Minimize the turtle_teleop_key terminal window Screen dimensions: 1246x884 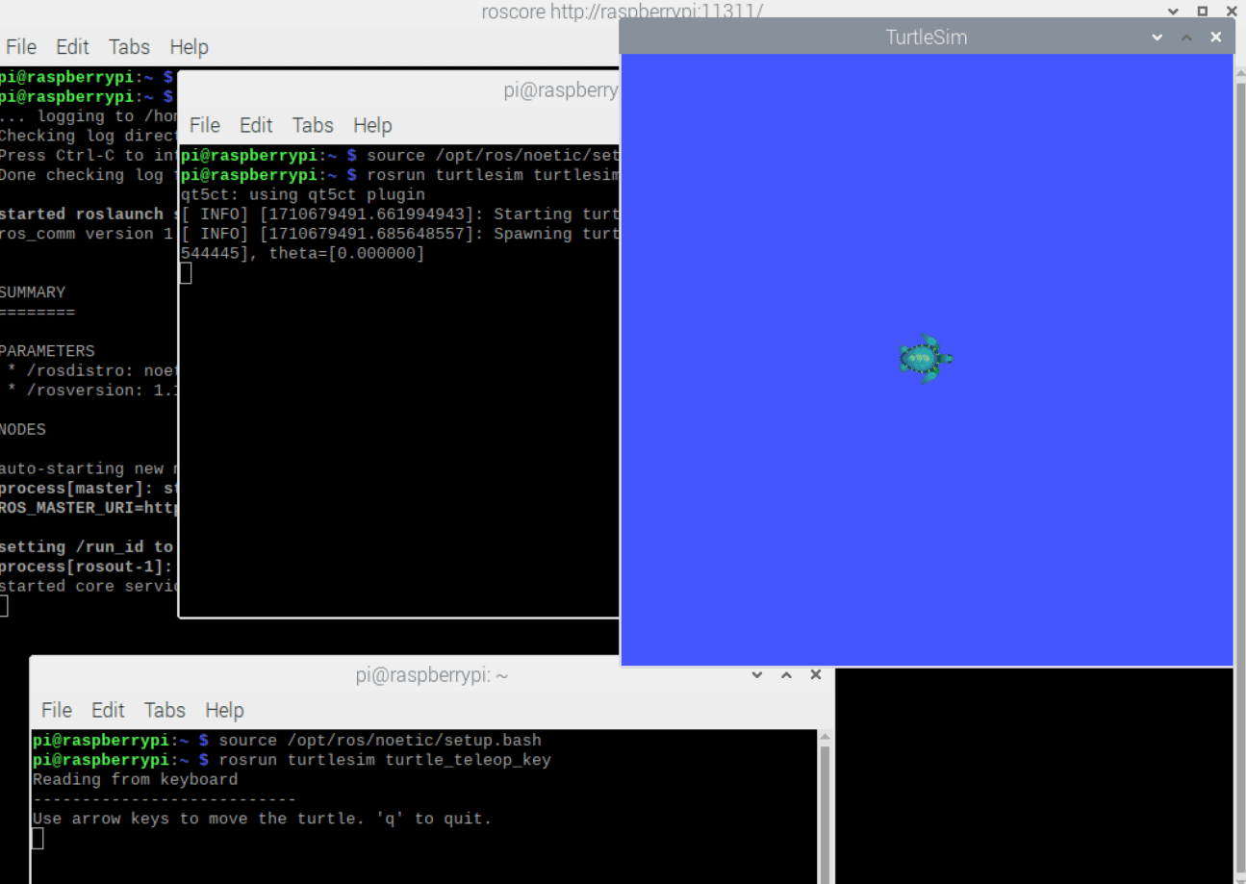[x=757, y=675]
